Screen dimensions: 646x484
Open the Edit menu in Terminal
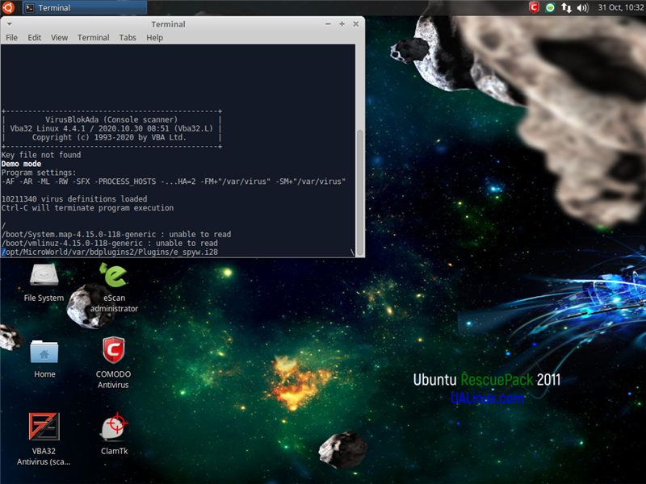[35, 37]
